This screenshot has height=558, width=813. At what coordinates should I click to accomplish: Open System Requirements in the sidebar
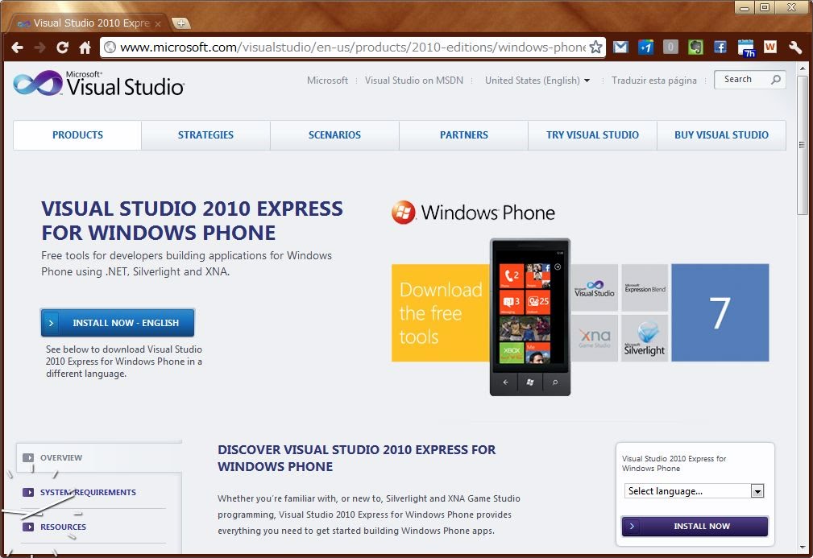[88, 492]
